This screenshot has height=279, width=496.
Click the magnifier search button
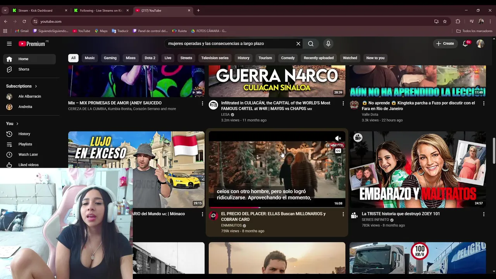[311, 44]
